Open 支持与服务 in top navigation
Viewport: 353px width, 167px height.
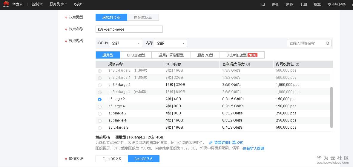coord(336,4)
